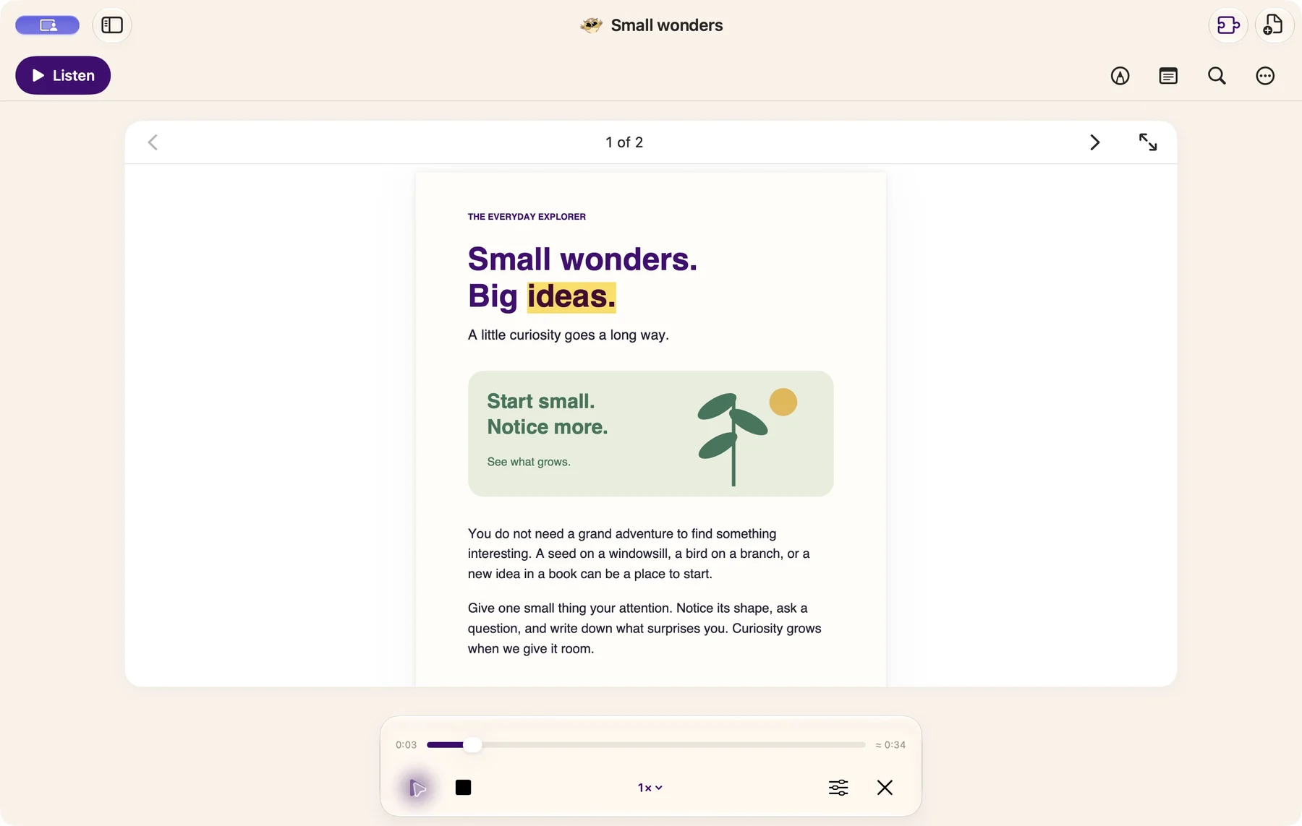This screenshot has width=1302, height=826.
Task: Click the highlighted word 'ideas.'
Action: [x=571, y=297]
